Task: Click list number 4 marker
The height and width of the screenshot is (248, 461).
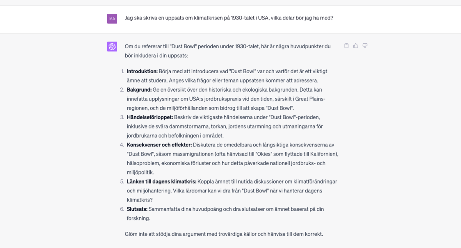Action: (122, 145)
